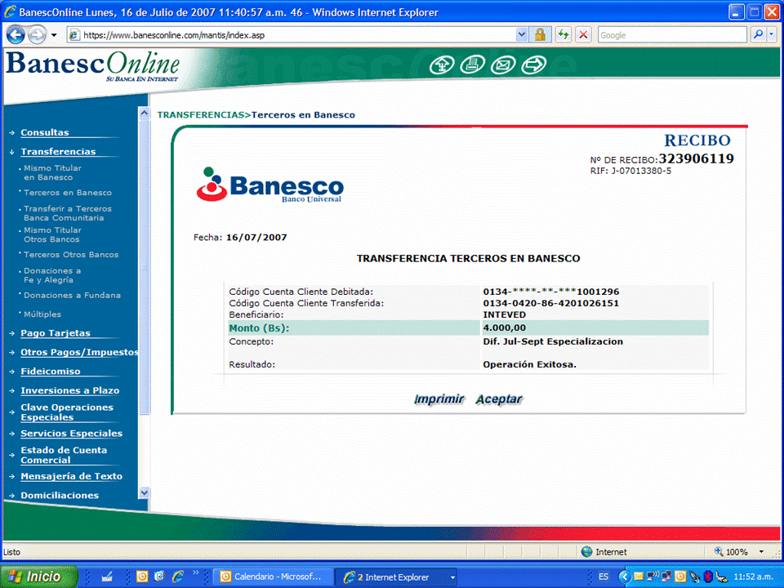This screenshot has height=588, width=784.
Task: Click the receipt number 323906119
Action: (696, 158)
